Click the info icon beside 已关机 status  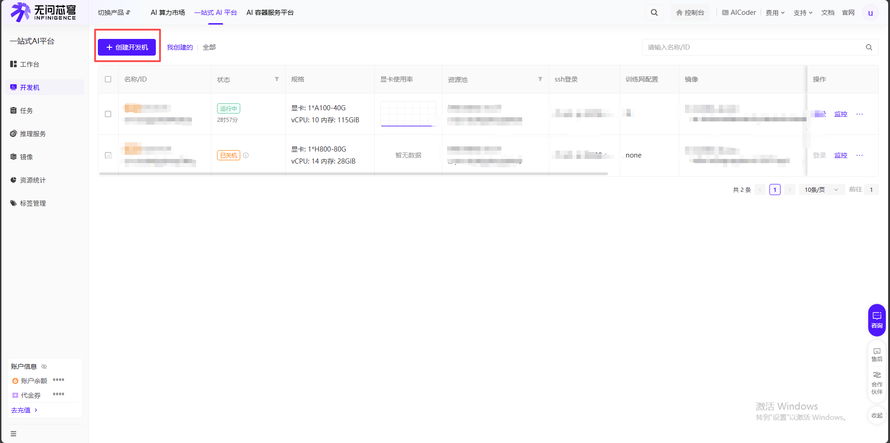point(246,155)
